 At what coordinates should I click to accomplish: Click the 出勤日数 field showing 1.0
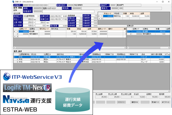pos(94,15)
